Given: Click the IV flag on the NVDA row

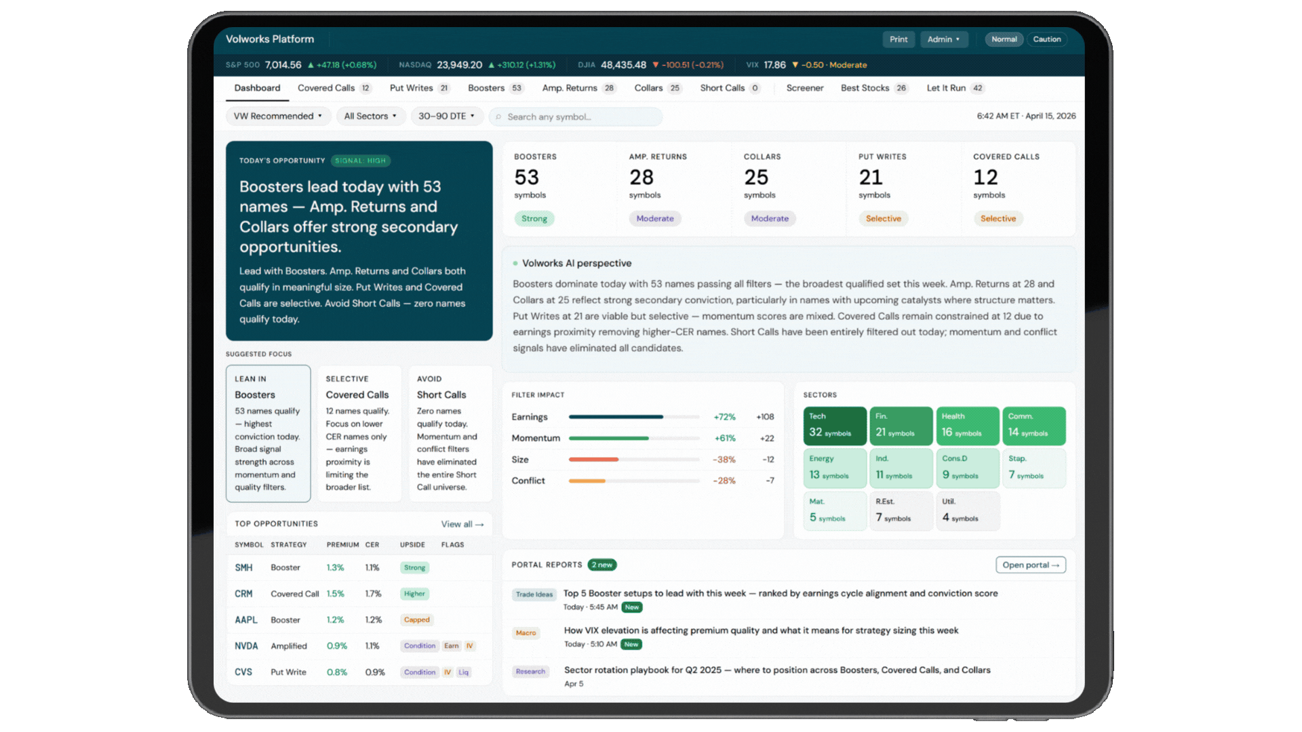Looking at the screenshot, I should 469,646.
